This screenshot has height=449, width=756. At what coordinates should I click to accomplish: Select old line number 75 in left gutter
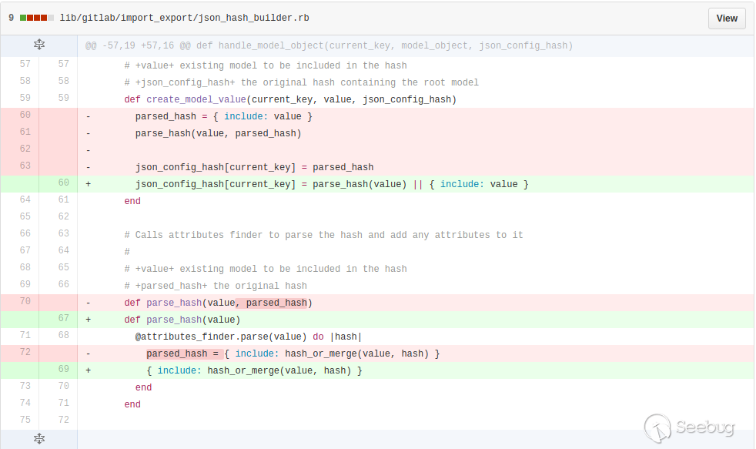point(25,420)
